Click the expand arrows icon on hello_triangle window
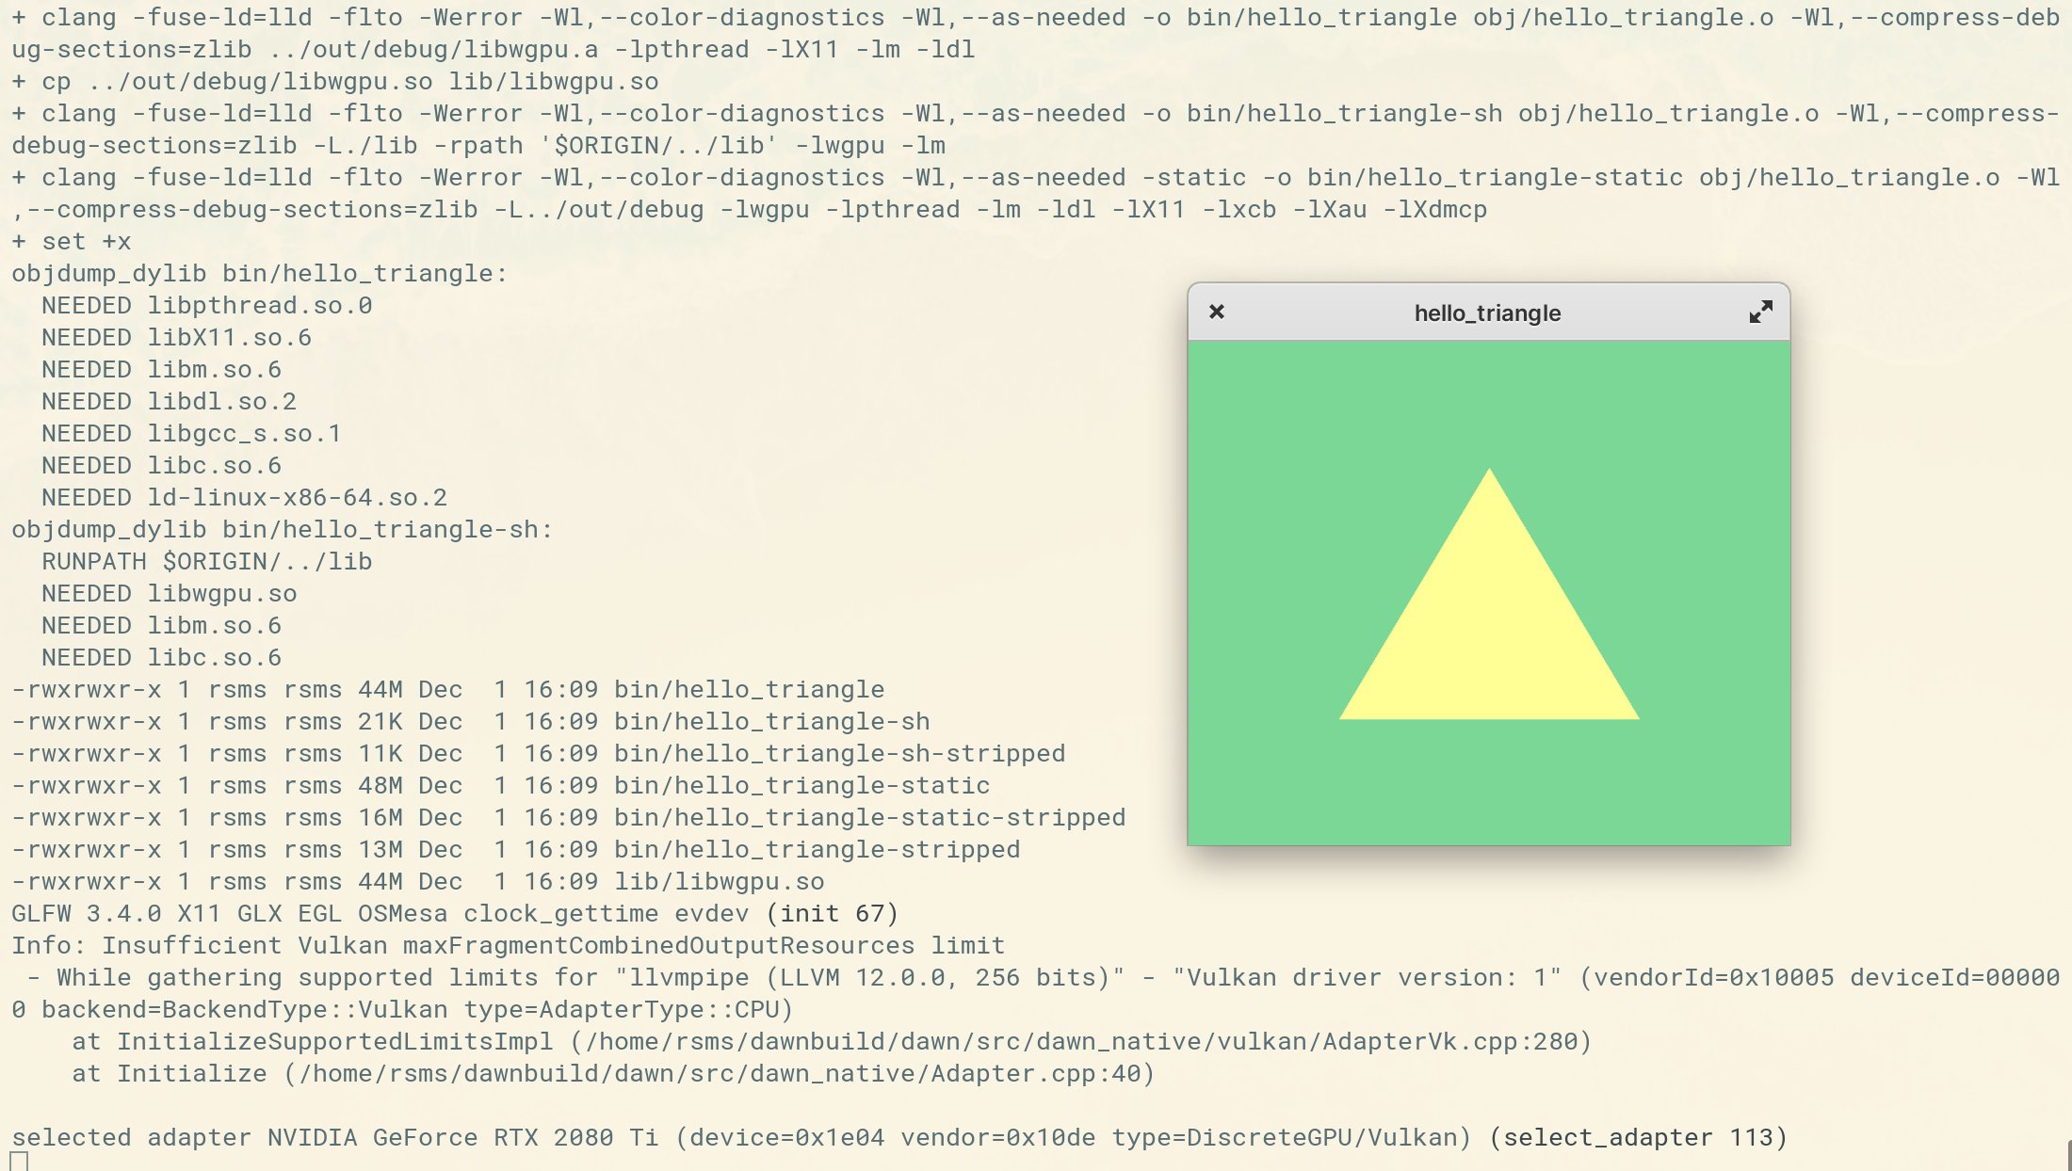This screenshot has width=2072, height=1171. pos(1760,313)
